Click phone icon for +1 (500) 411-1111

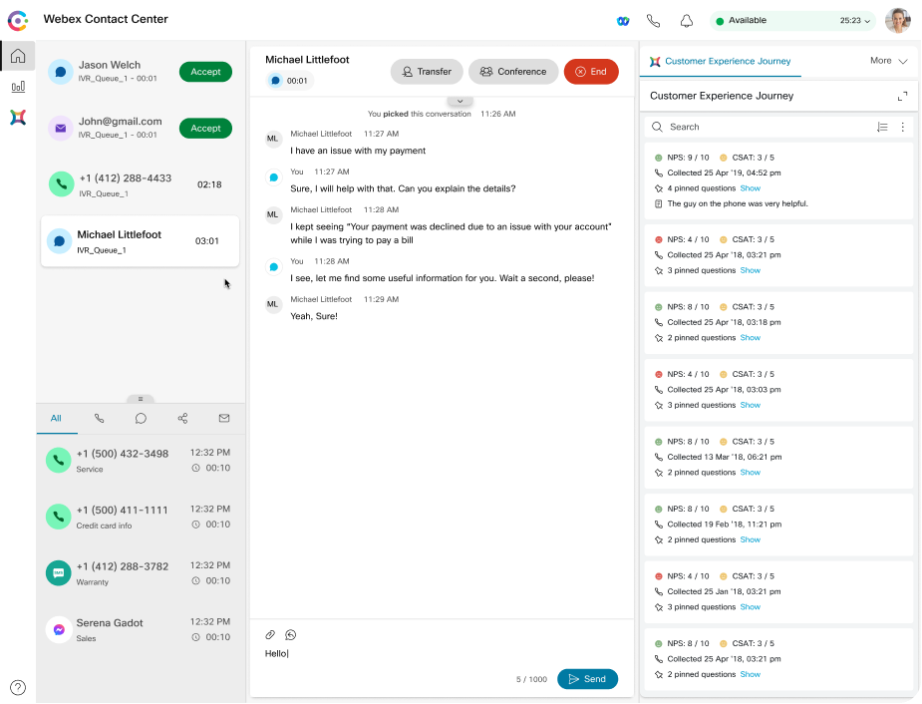(58, 517)
